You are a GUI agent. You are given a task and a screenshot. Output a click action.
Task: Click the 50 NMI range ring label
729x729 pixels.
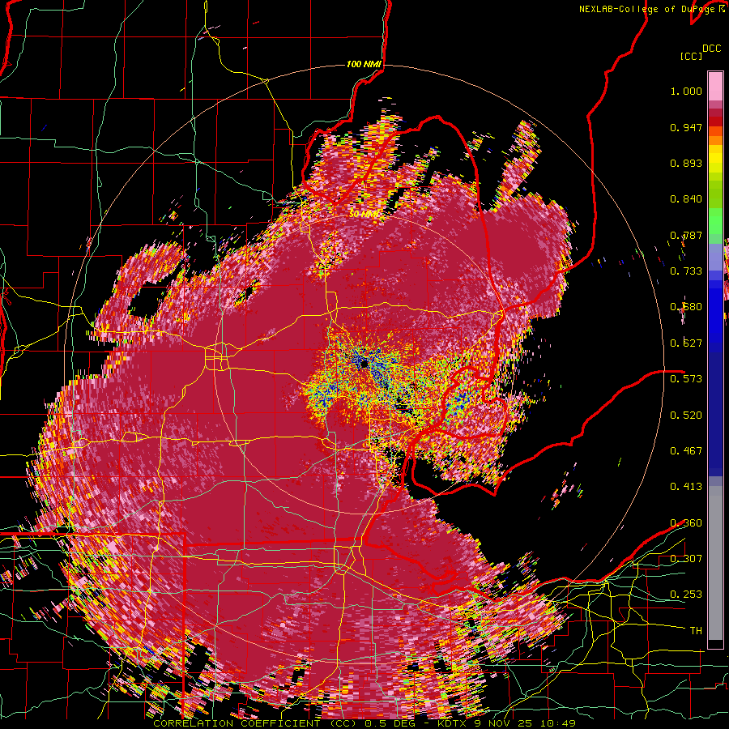coord(364,214)
